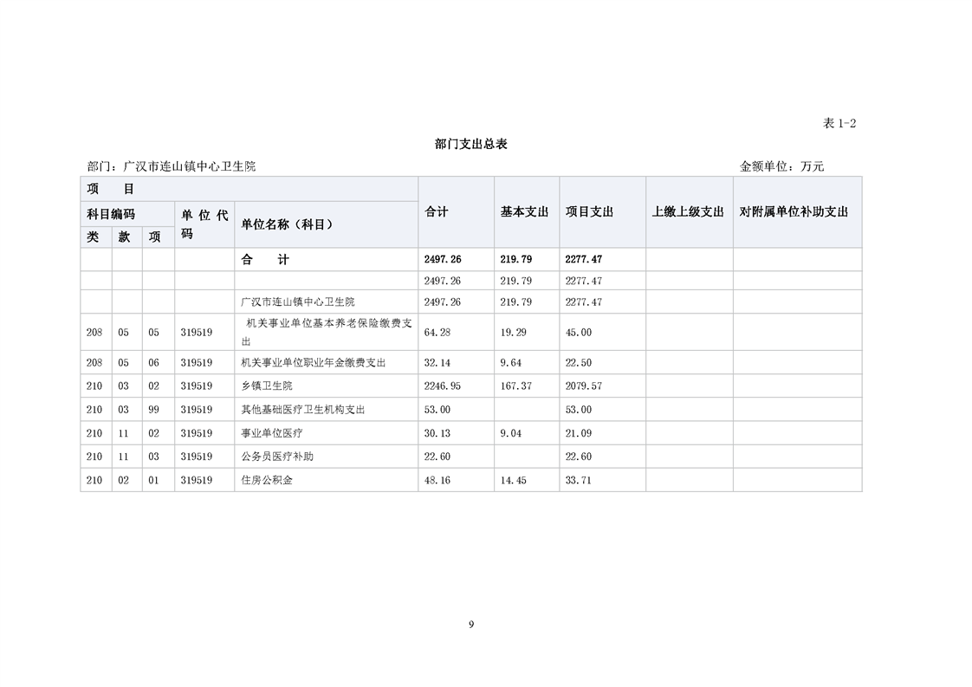
Task: Click the value 32.14
Action: (437, 363)
